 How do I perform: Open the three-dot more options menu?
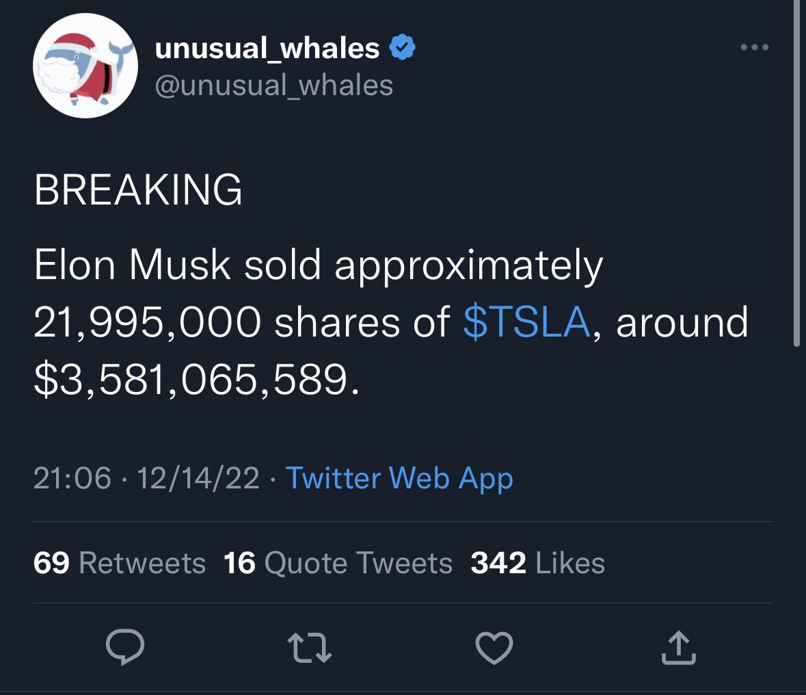coord(755,48)
